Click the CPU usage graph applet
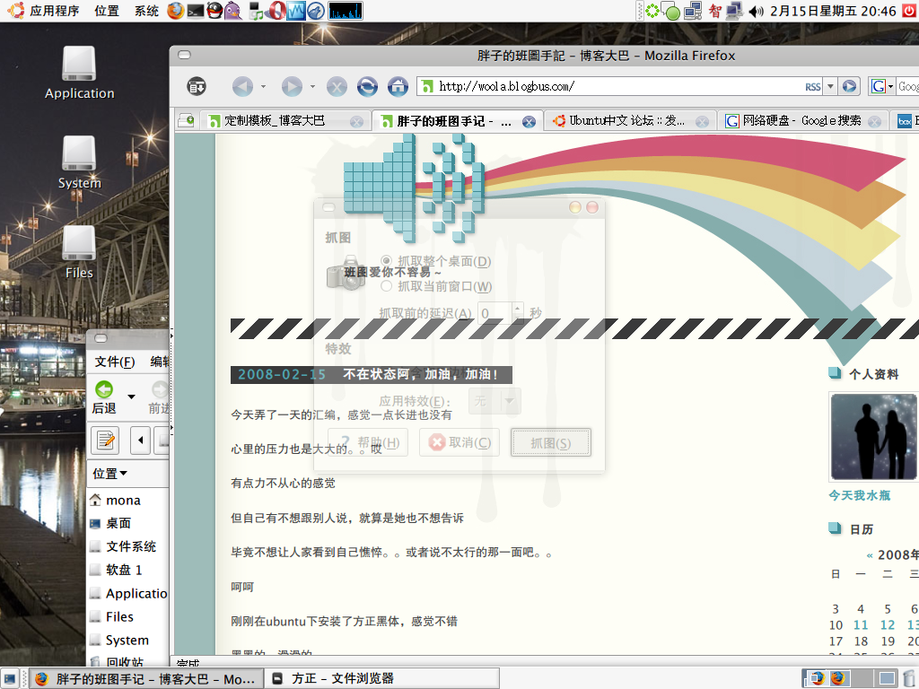Screen dimensions: 919x689 pos(346,11)
